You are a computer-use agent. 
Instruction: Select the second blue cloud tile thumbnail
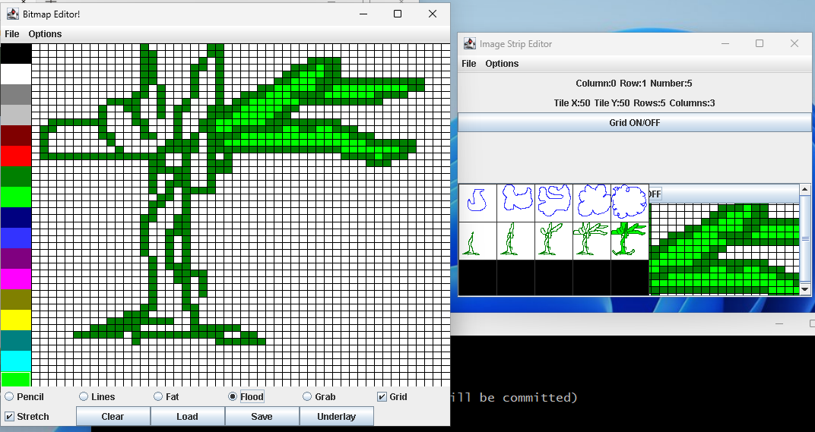tap(515, 203)
